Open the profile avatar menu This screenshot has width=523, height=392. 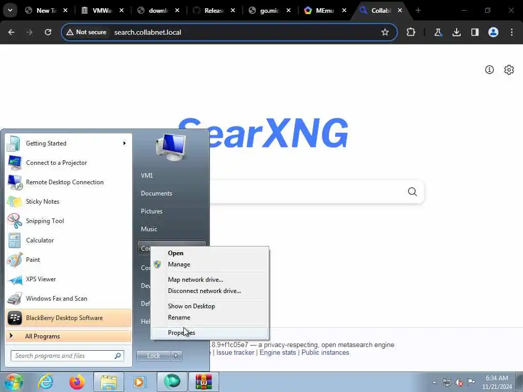pos(493,32)
